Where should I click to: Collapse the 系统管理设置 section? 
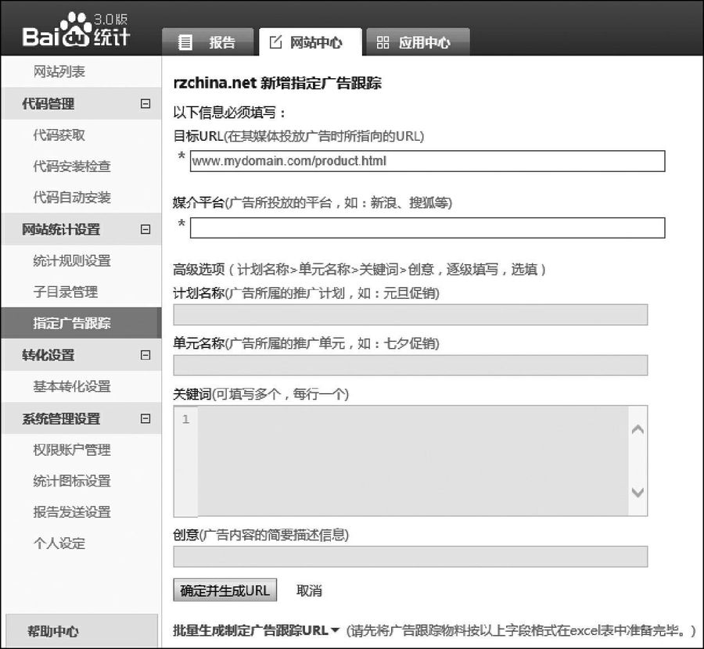point(145,419)
